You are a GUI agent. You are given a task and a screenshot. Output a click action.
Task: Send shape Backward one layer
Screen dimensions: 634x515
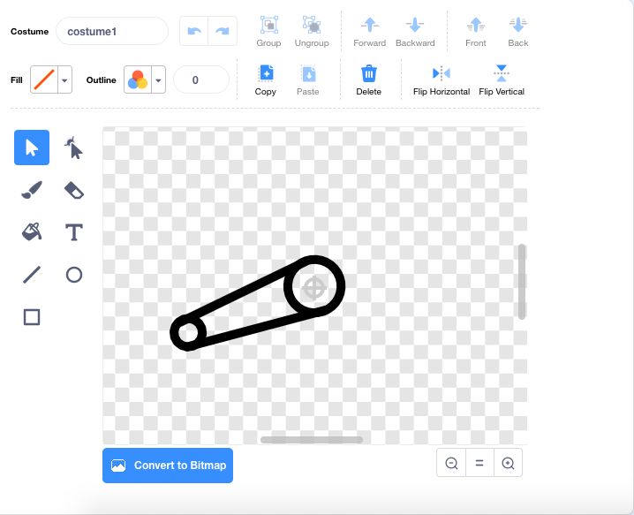tap(415, 32)
